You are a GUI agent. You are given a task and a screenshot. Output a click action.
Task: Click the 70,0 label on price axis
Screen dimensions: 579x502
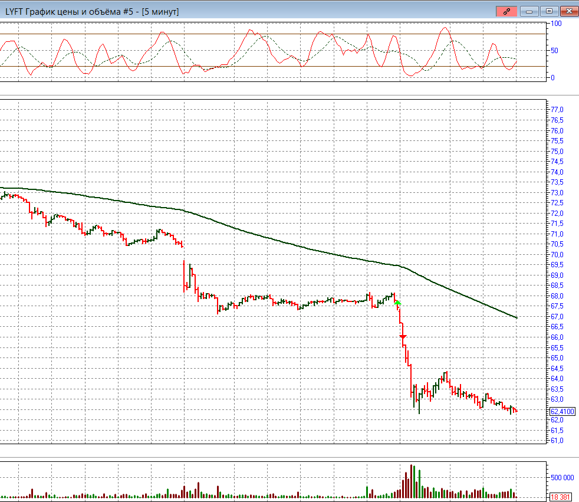coord(557,255)
